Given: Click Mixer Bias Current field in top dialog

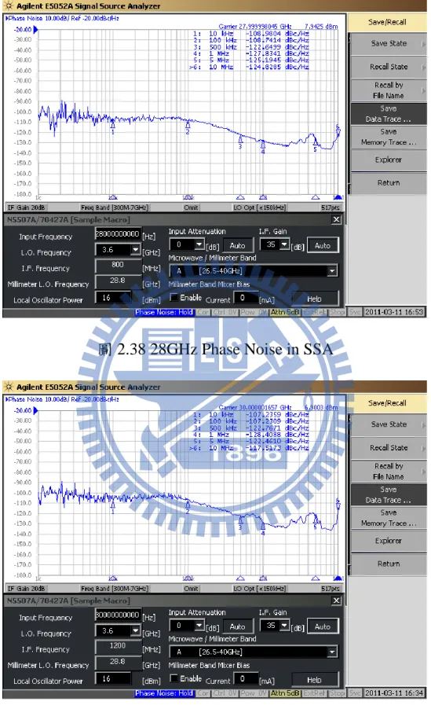Looking at the screenshot, I should tap(246, 298).
